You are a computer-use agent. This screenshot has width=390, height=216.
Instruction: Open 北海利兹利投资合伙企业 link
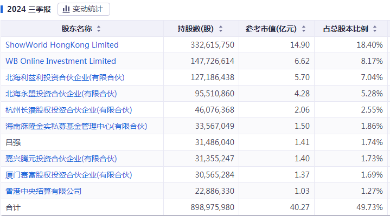(x=65, y=77)
